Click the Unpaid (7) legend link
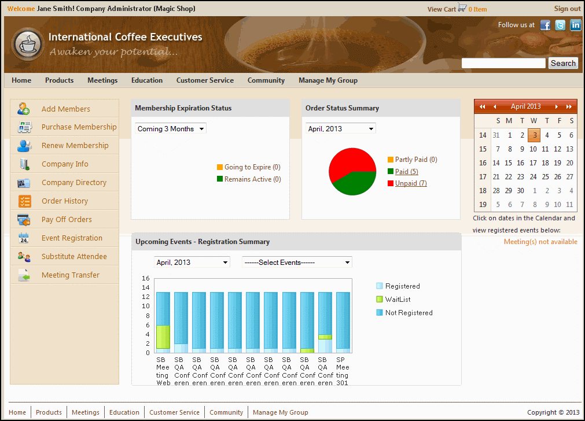Viewport: 585px width, 421px height. pos(411,183)
